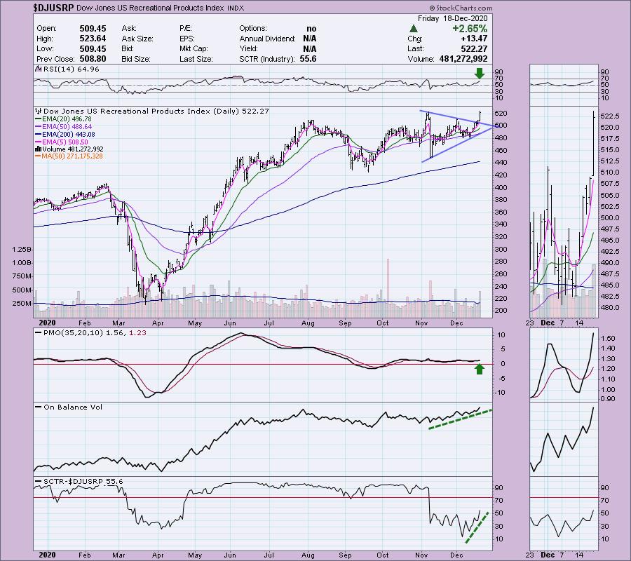Click the 522.5 label on zoomed price axis
Screen dimensions: 631x561
click(610, 116)
